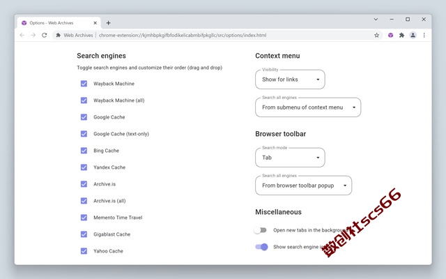Open the Web Archives extension toolbar icon
Screen dimensions: 446x279
[x=390, y=35]
